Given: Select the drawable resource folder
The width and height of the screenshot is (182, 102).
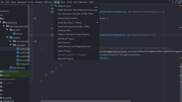Looking at the screenshot, I should [x=7, y=98].
